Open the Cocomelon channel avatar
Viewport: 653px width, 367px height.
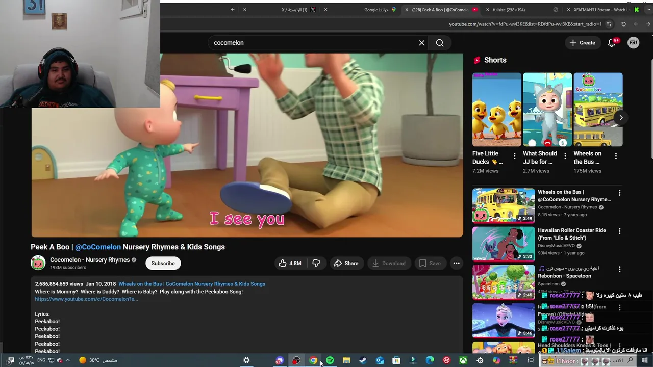38,263
